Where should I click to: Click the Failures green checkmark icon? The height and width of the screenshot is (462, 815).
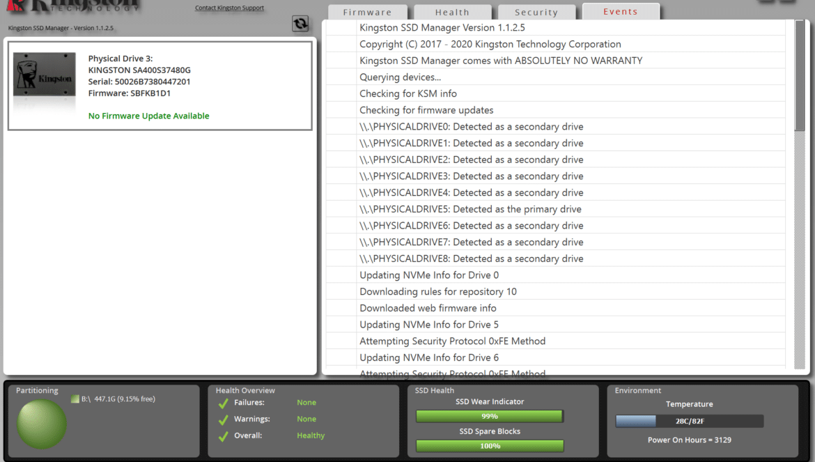pyautogui.click(x=224, y=403)
